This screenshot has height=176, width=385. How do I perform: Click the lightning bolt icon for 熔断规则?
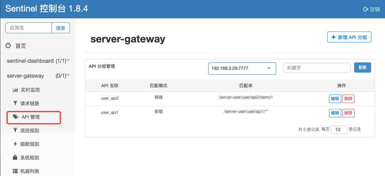[15, 144]
